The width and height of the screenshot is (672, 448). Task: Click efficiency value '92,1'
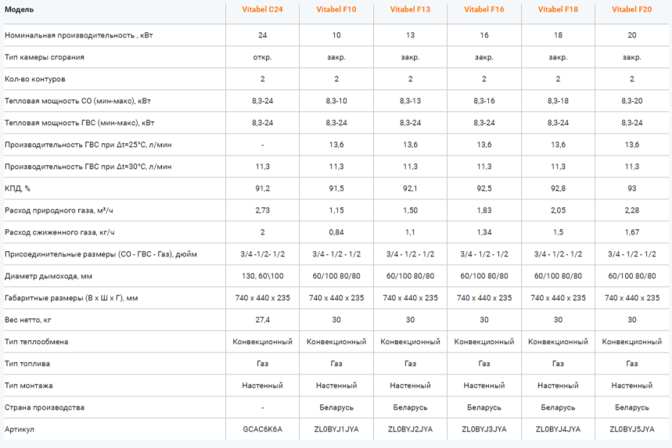(x=410, y=188)
